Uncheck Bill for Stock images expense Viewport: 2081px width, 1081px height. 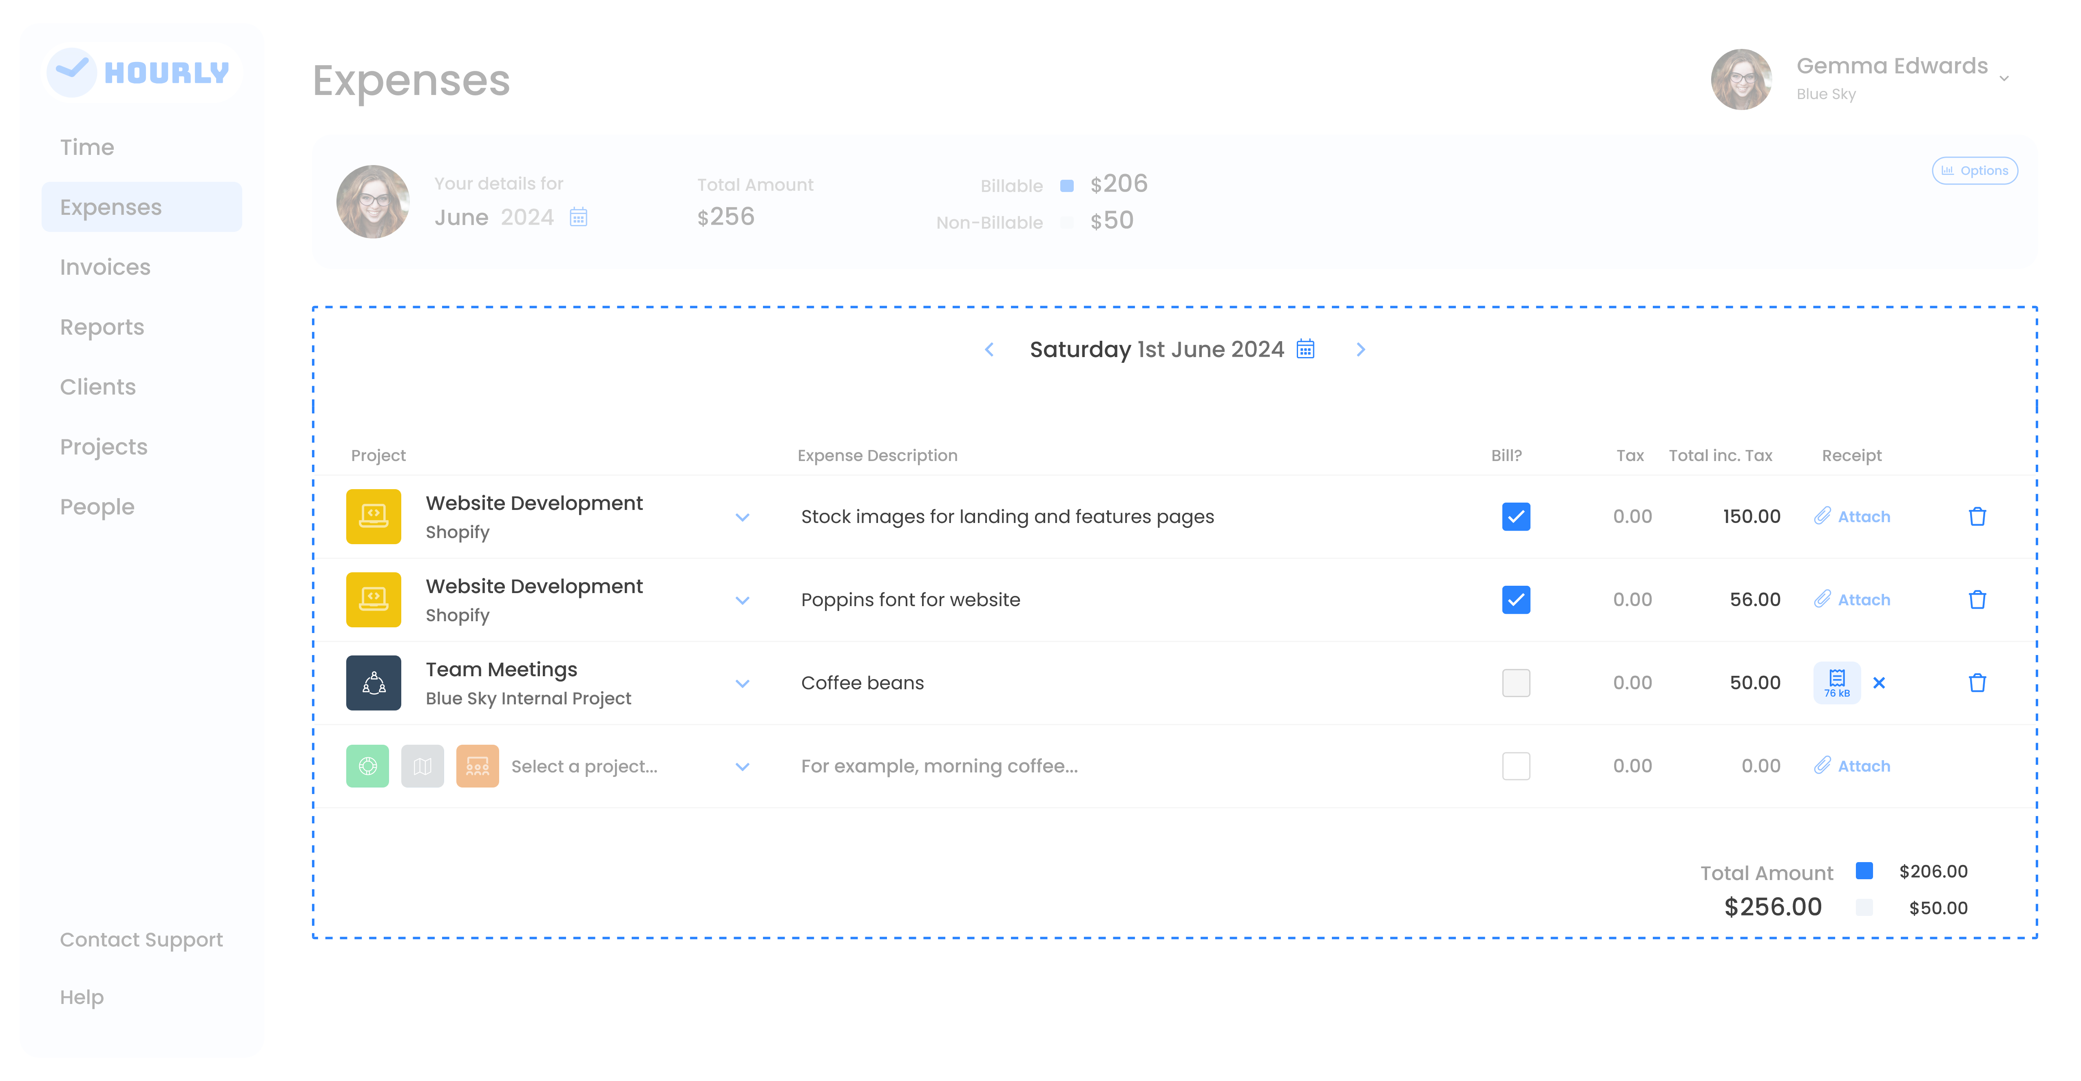pos(1515,517)
